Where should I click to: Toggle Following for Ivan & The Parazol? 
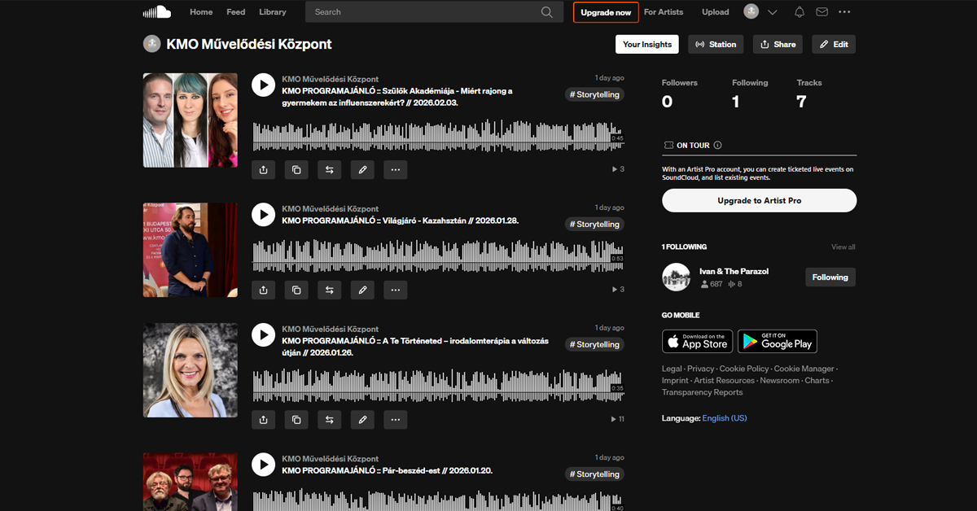pyautogui.click(x=830, y=277)
